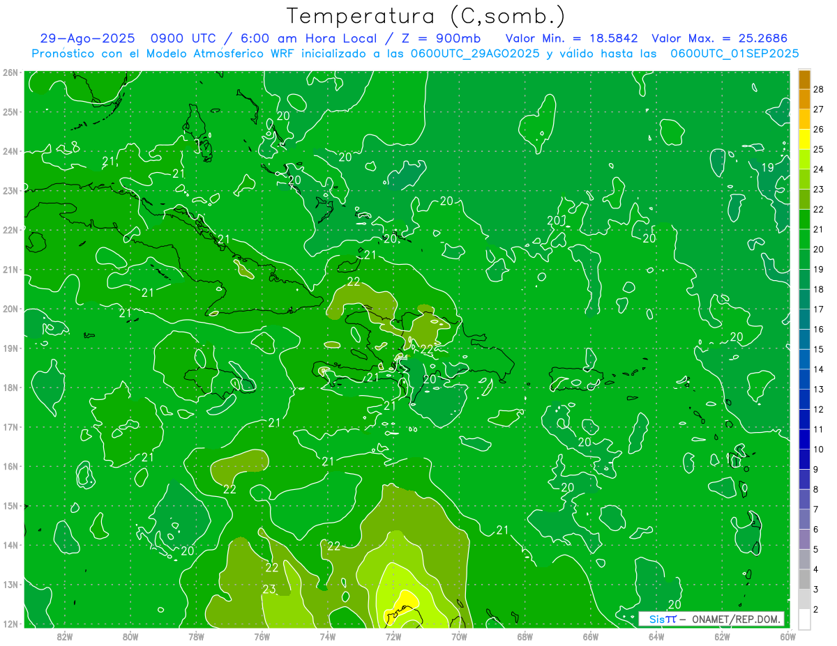Pick the dark orange swatch above 28
The image size is (837, 646).
[804, 79]
